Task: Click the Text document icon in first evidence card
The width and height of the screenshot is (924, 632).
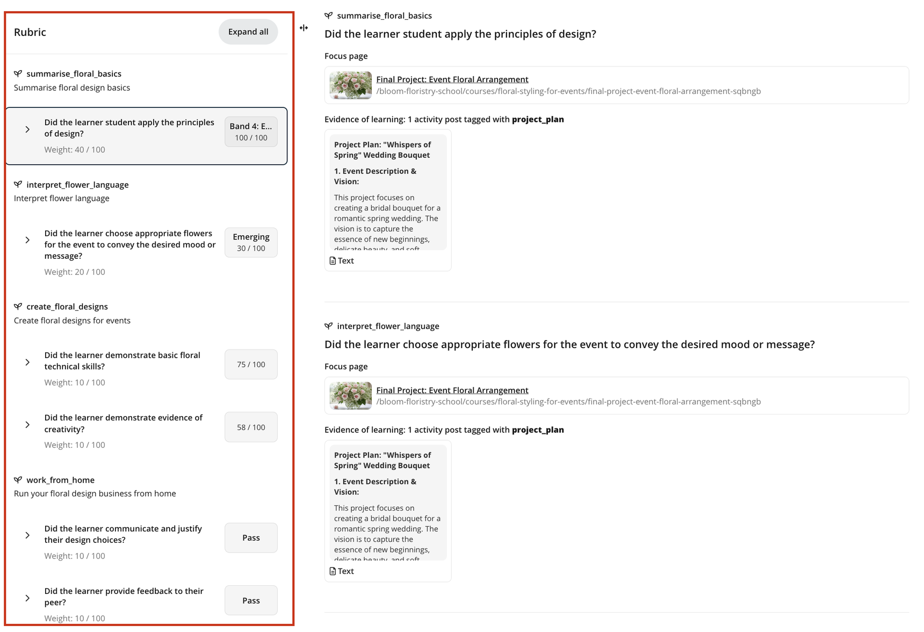Action: (333, 261)
